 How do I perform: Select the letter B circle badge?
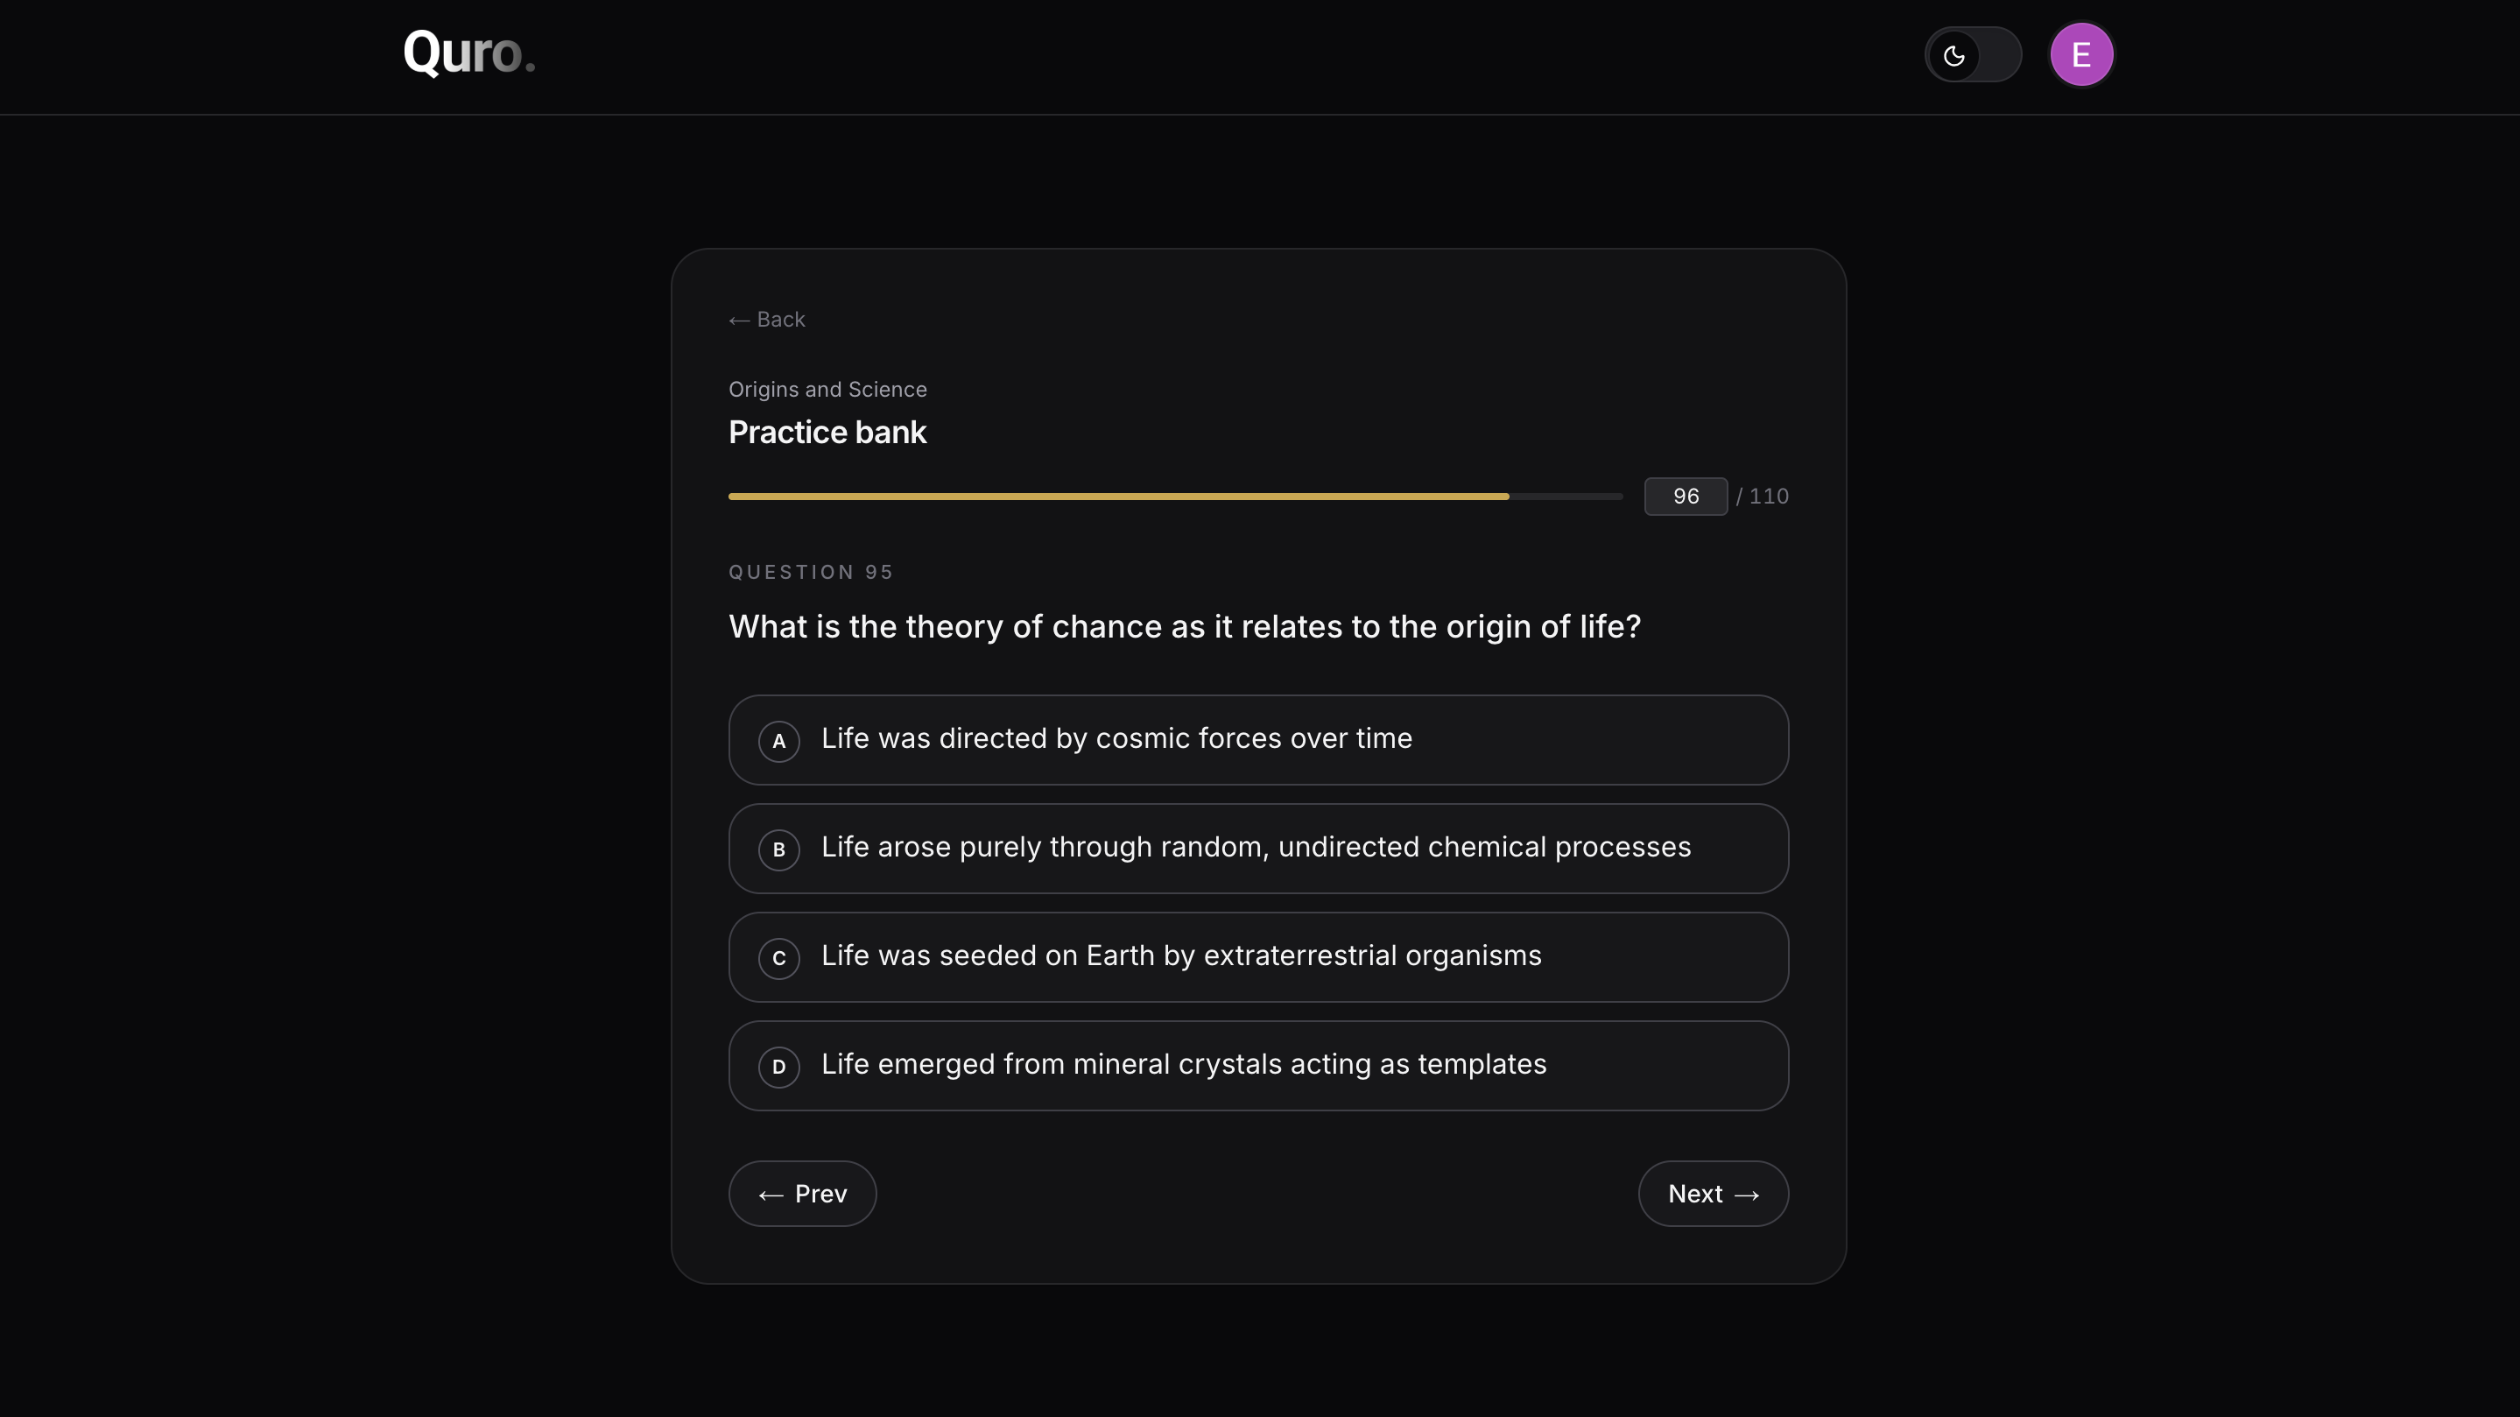778,849
